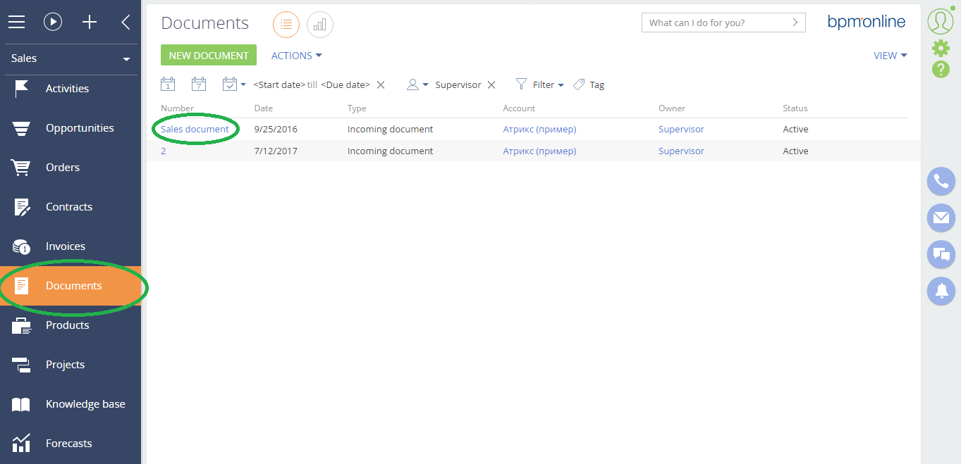The image size is (961, 464).
Task: Click the run process play icon
Action: click(x=53, y=23)
